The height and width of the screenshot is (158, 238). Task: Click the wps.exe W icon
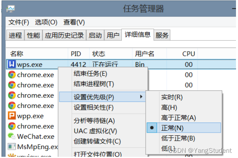coord(12,64)
